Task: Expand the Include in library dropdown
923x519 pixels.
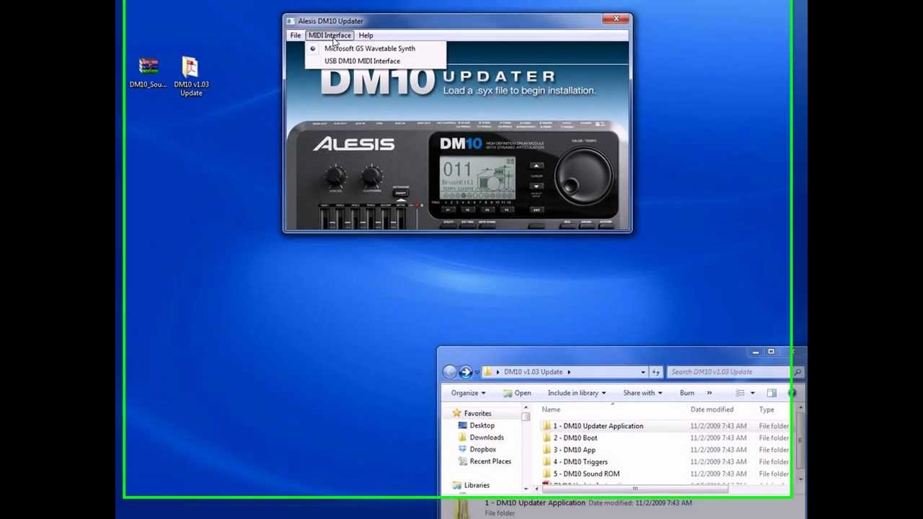Action: [x=577, y=393]
